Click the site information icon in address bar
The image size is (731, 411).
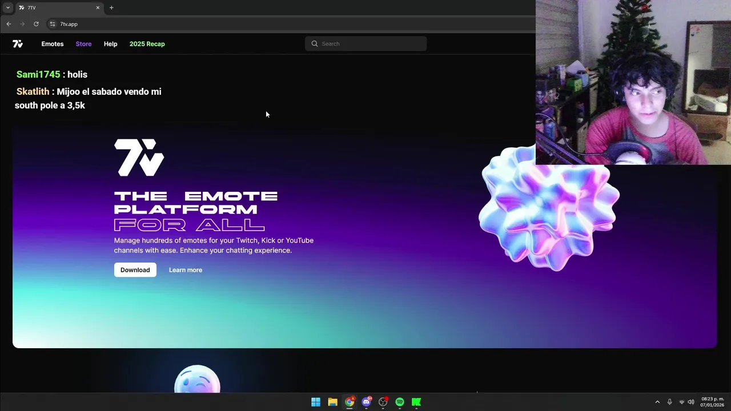(x=52, y=24)
